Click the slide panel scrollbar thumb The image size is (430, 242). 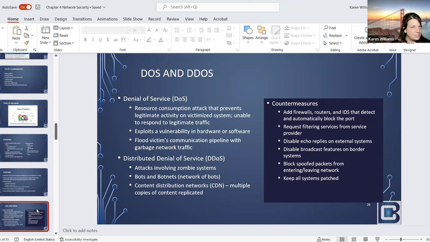[x=56, y=132]
